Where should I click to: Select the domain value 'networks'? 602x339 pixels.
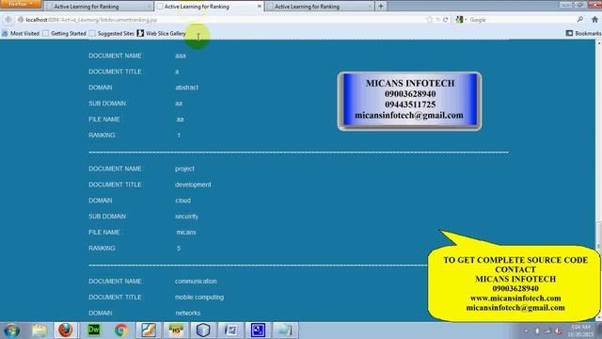[188, 314]
